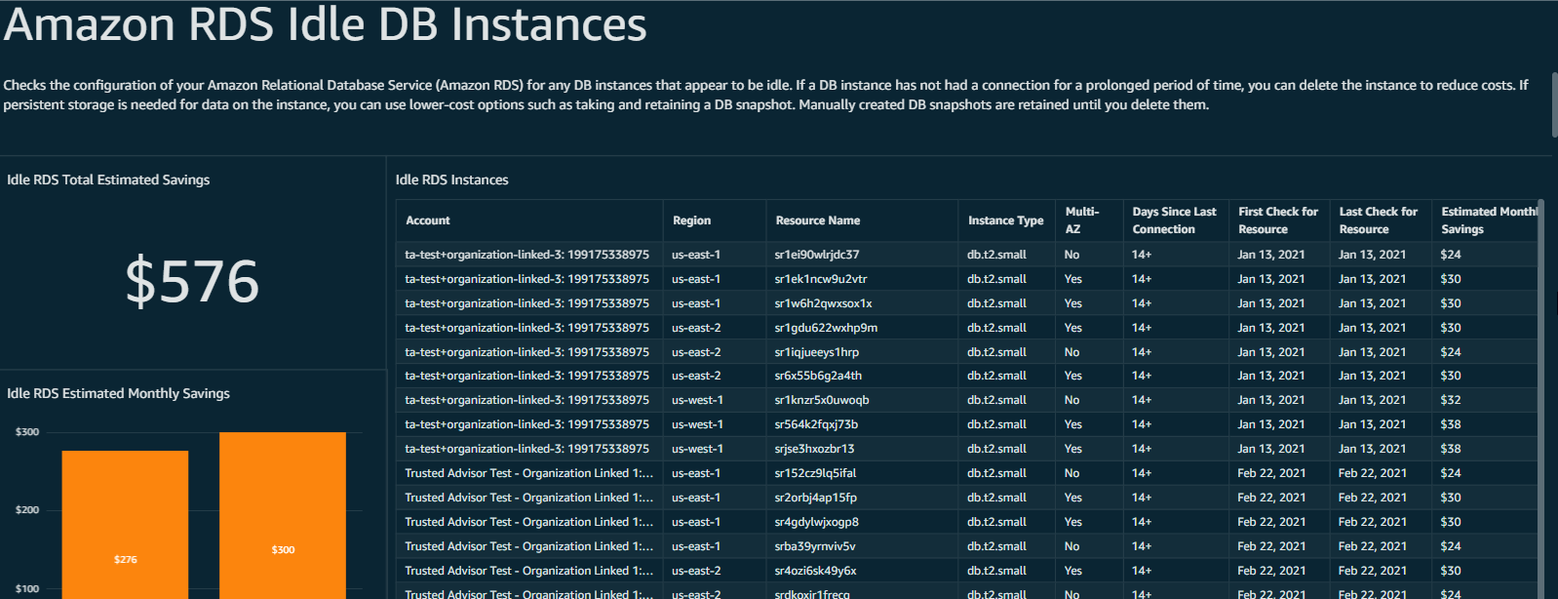The width and height of the screenshot is (1558, 599).
Task: Select resource name sr1iqjueeys1hrp
Action: click(816, 352)
